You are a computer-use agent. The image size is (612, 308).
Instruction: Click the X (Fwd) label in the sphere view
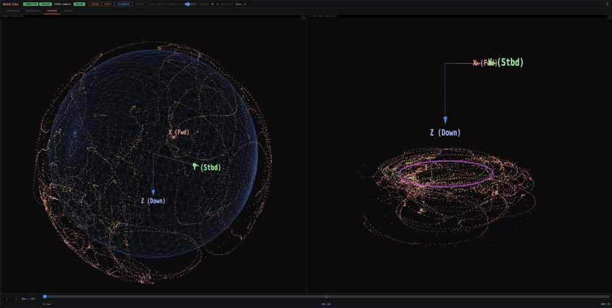pos(179,132)
